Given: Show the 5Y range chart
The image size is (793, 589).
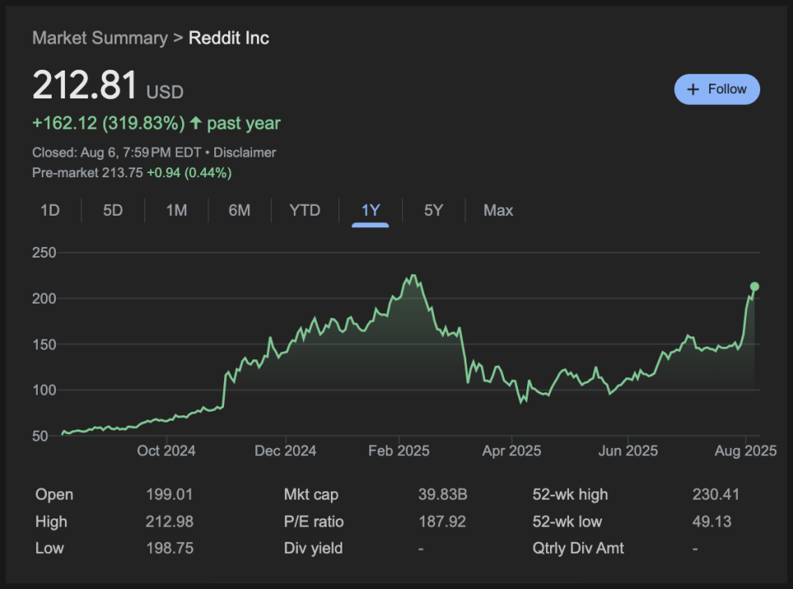Looking at the screenshot, I should (433, 210).
